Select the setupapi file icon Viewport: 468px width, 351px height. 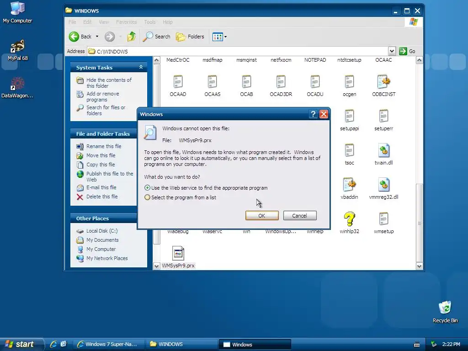(350, 116)
